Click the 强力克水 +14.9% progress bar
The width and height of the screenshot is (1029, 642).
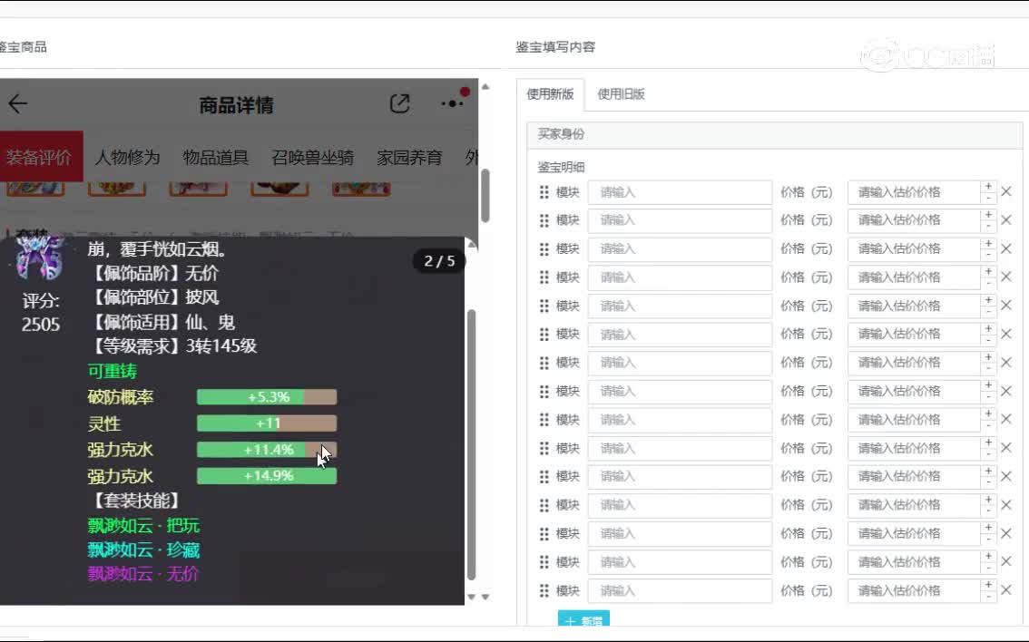coord(267,476)
